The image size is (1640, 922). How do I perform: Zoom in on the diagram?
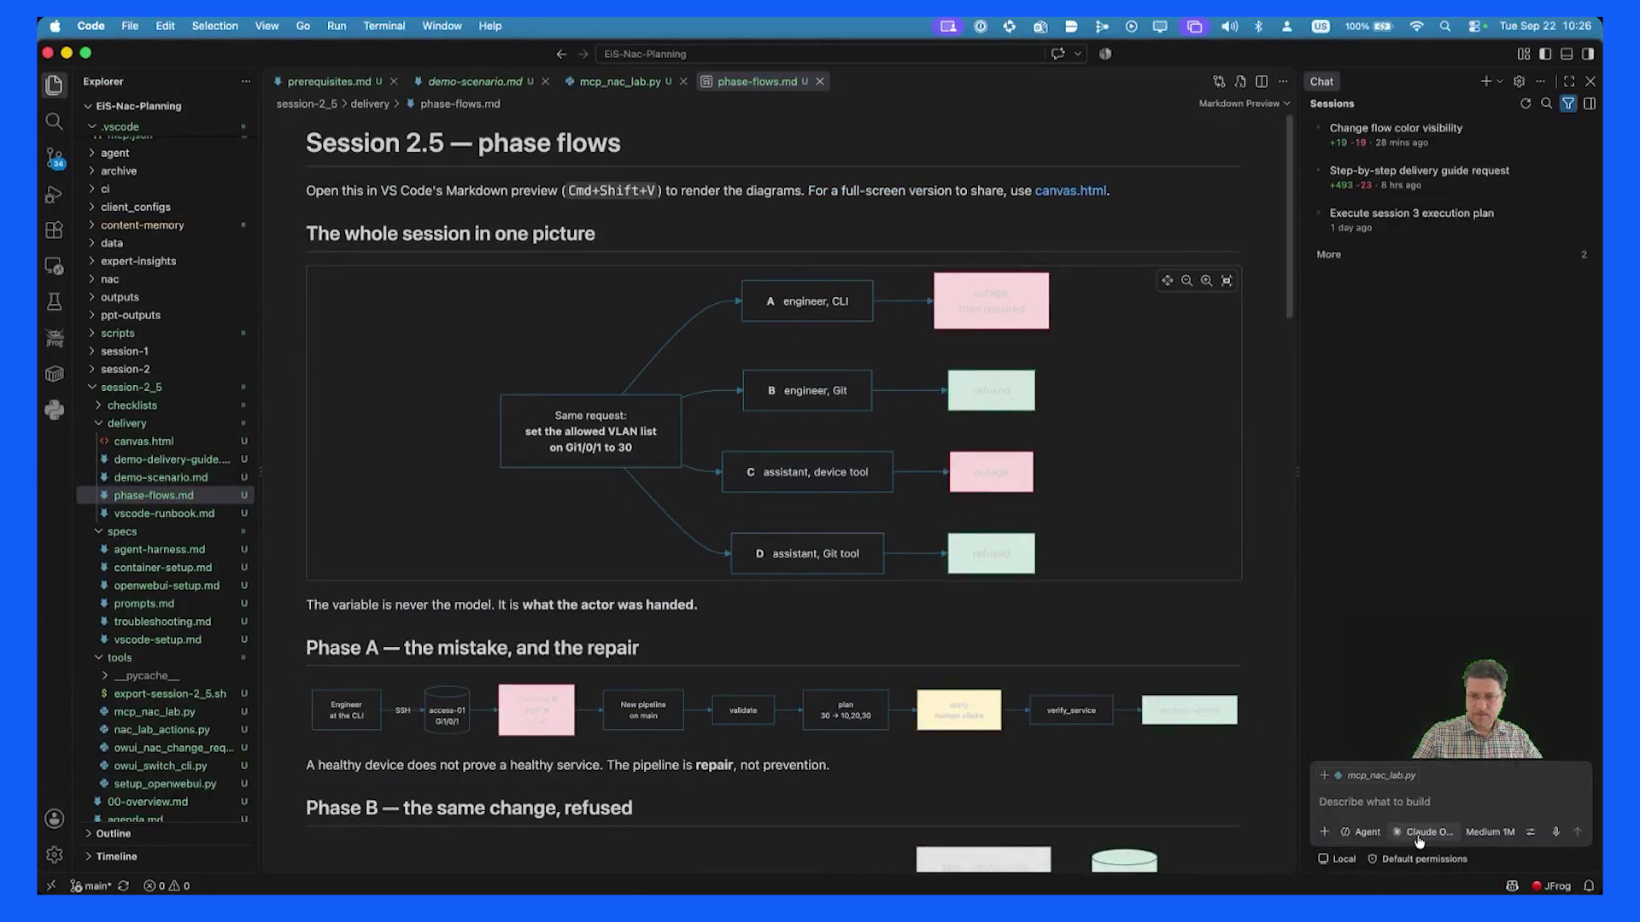1206,281
